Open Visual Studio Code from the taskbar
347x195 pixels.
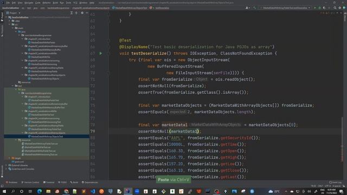(x=93, y=191)
